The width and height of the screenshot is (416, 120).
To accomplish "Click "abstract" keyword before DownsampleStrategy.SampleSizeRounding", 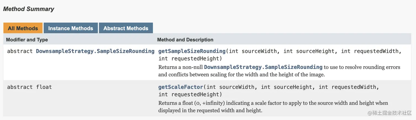I will coord(20,51).
